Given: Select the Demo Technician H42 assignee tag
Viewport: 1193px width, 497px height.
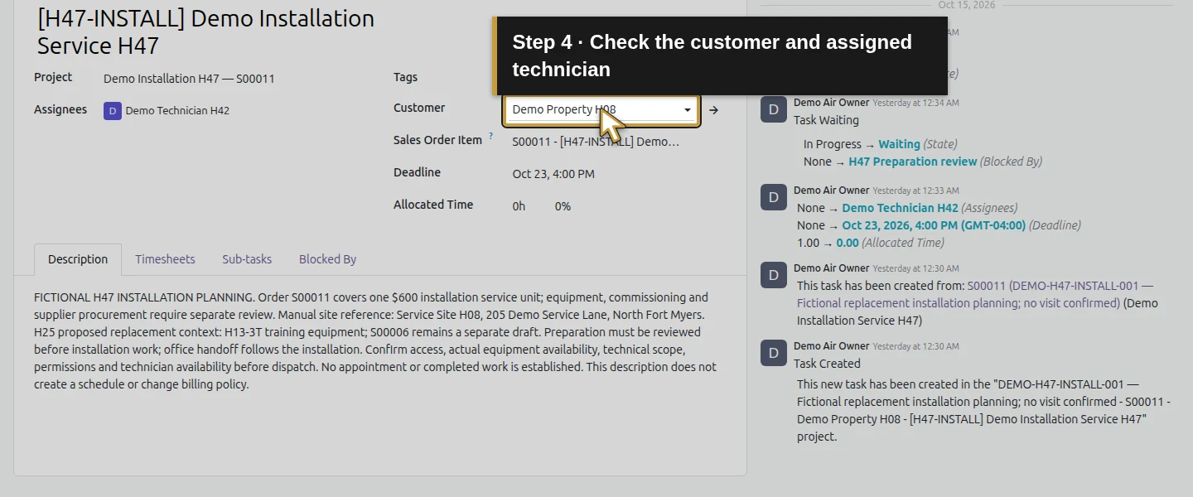Looking at the screenshot, I should pos(167,111).
